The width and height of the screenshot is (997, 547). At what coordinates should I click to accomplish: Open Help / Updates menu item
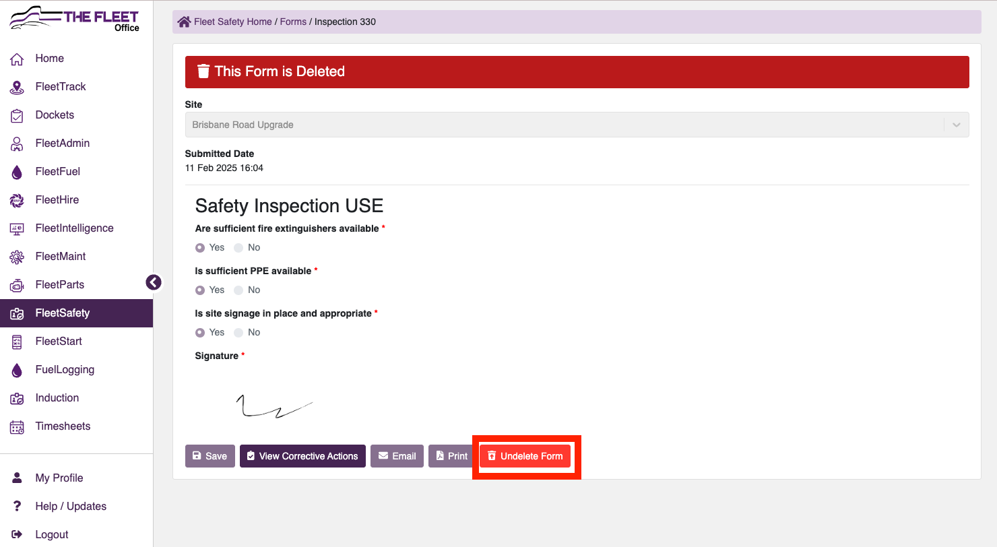pos(76,506)
